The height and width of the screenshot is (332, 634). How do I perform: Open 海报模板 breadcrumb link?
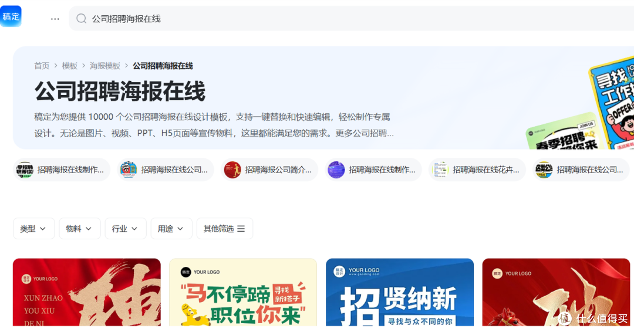105,66
